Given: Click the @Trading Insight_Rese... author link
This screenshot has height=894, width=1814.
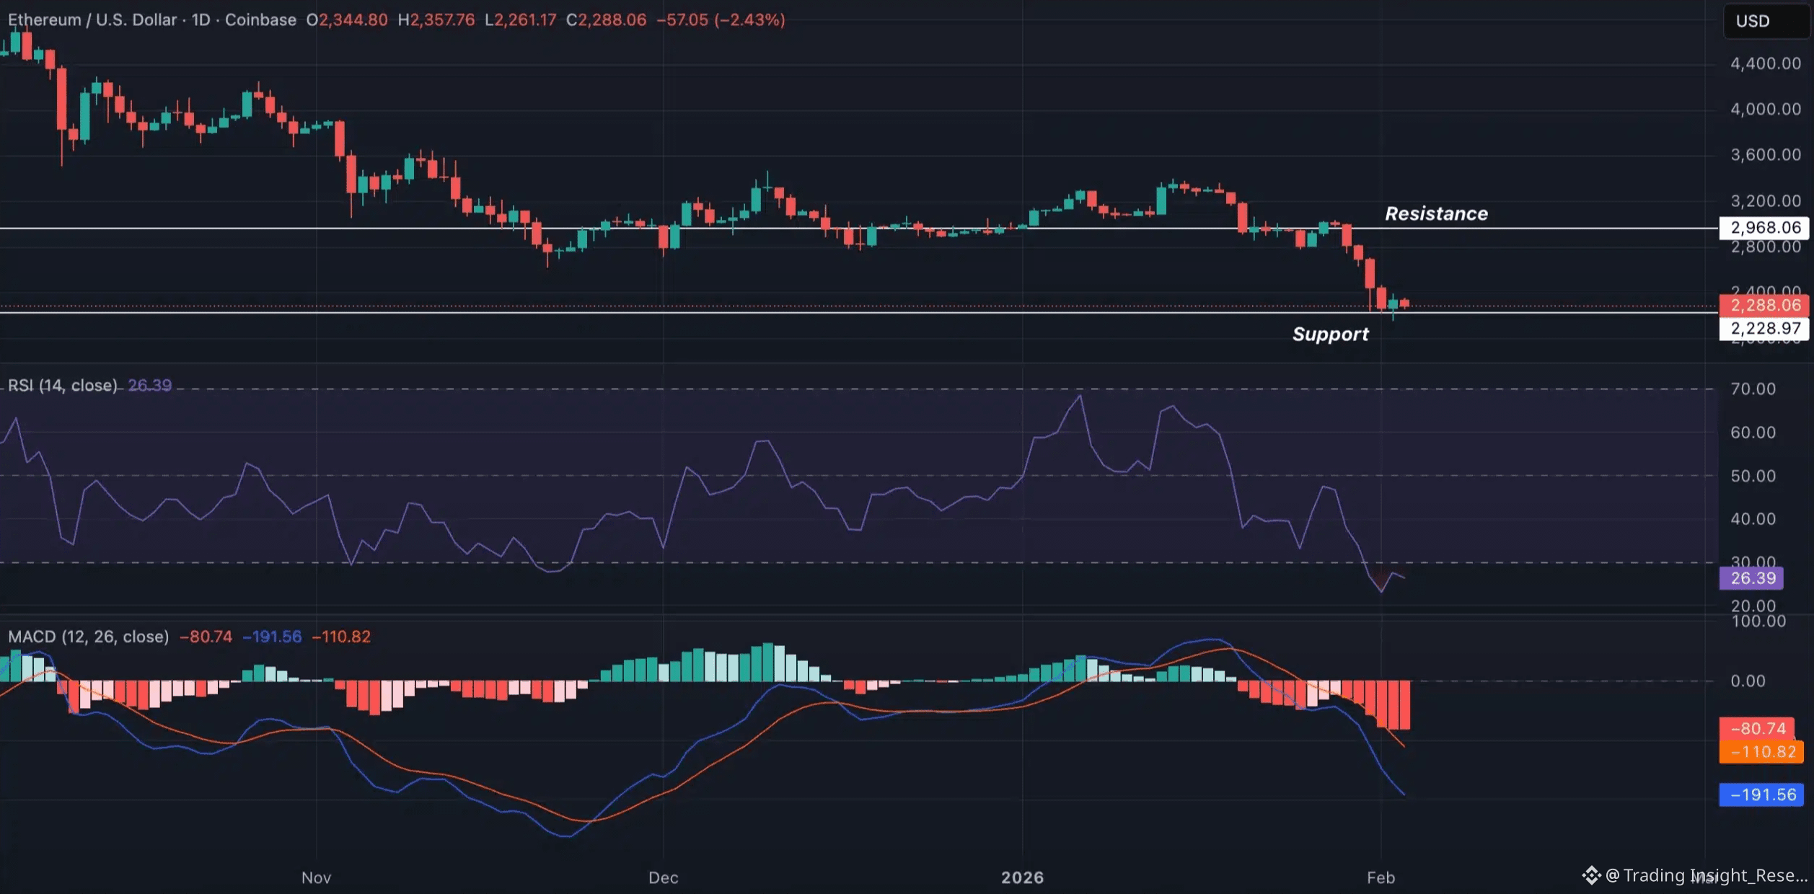Looking at the screenshot, I should [1706, 875].
